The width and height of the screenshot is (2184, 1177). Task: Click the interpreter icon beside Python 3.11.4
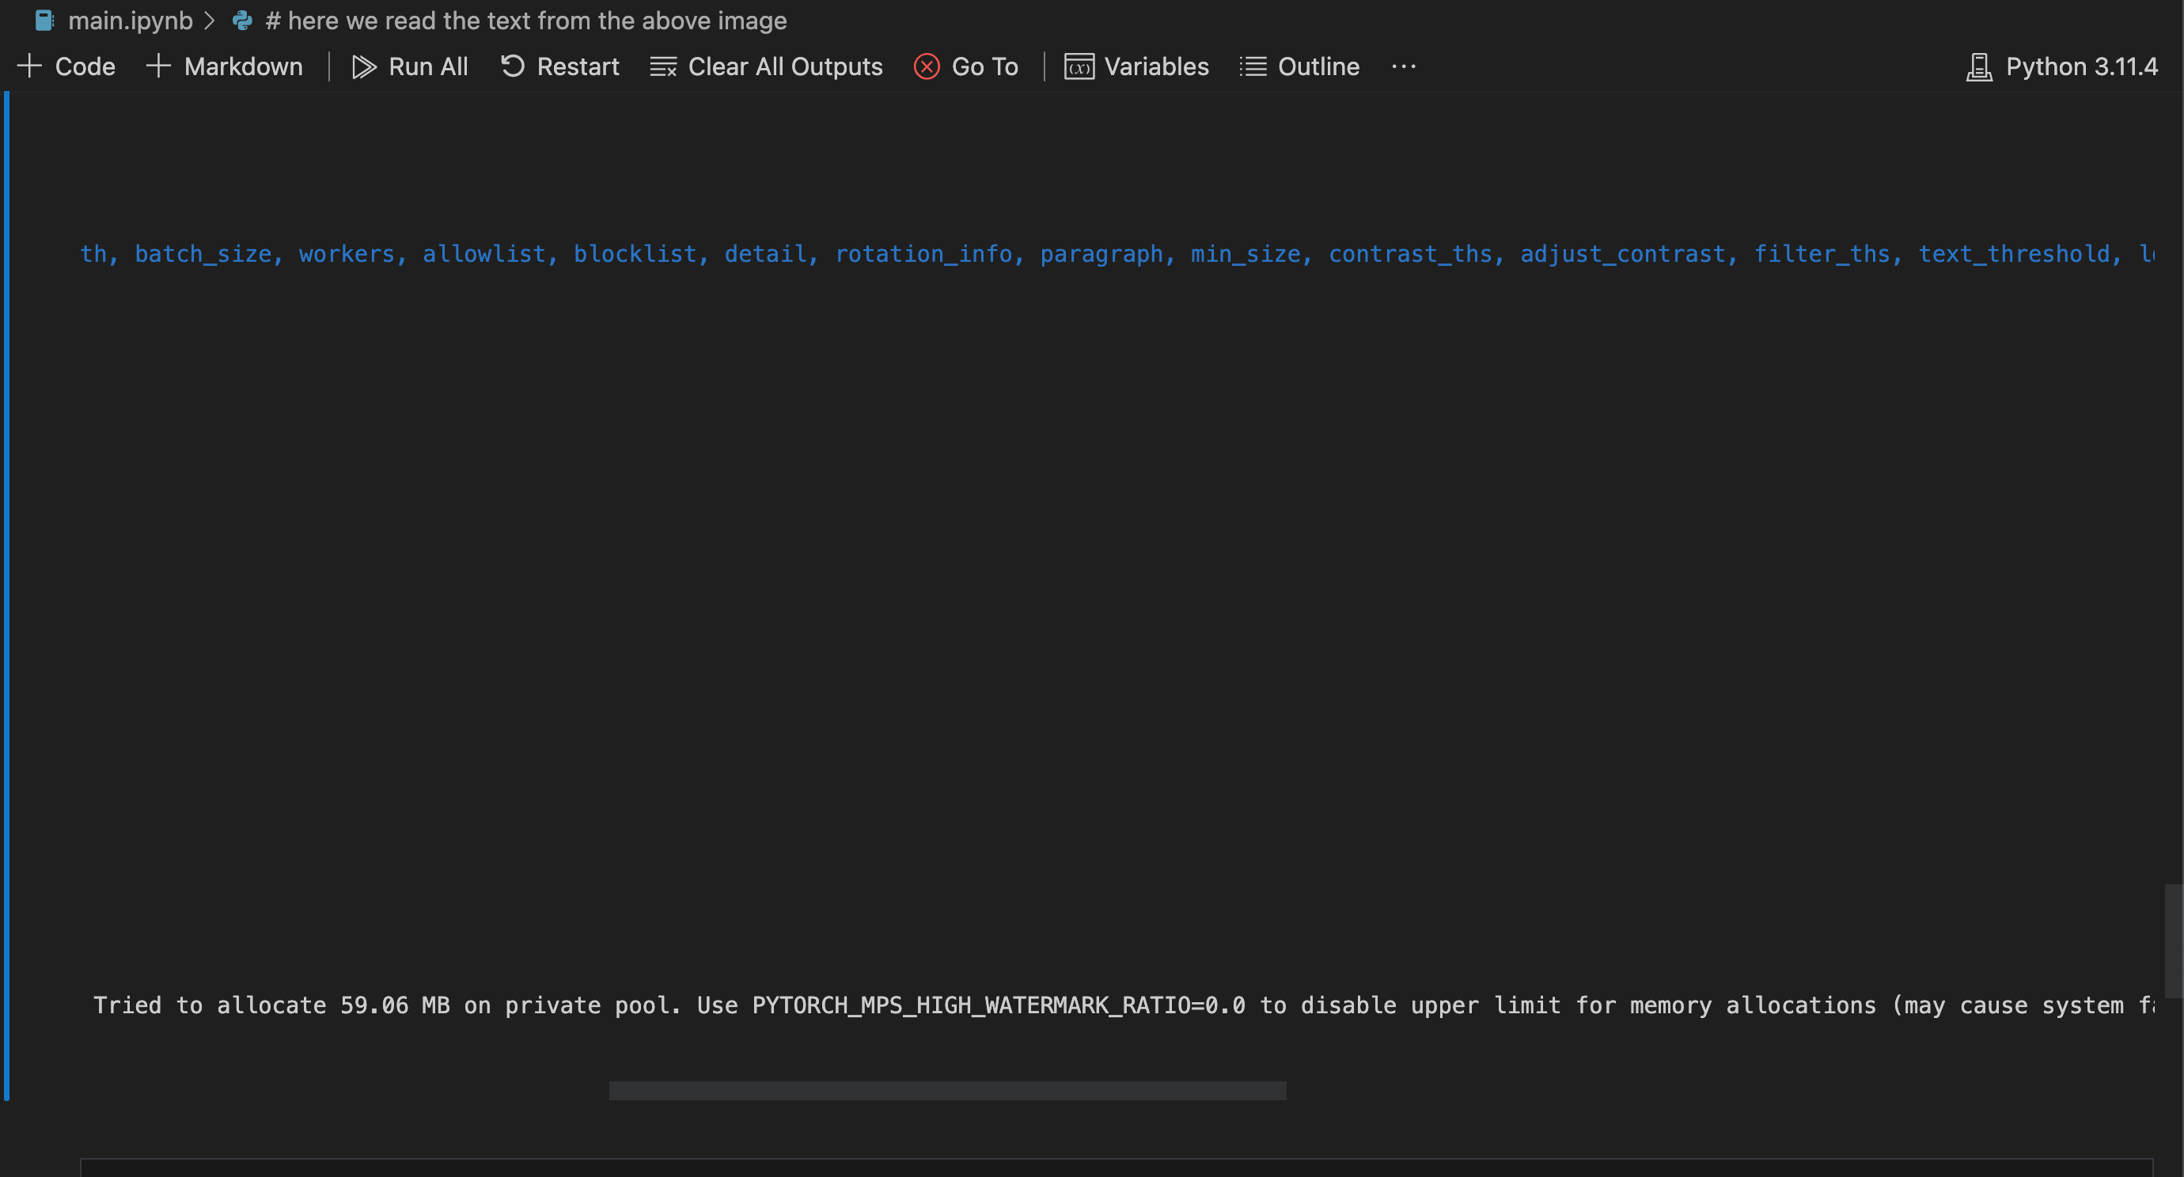click(x=1978, y=66)
